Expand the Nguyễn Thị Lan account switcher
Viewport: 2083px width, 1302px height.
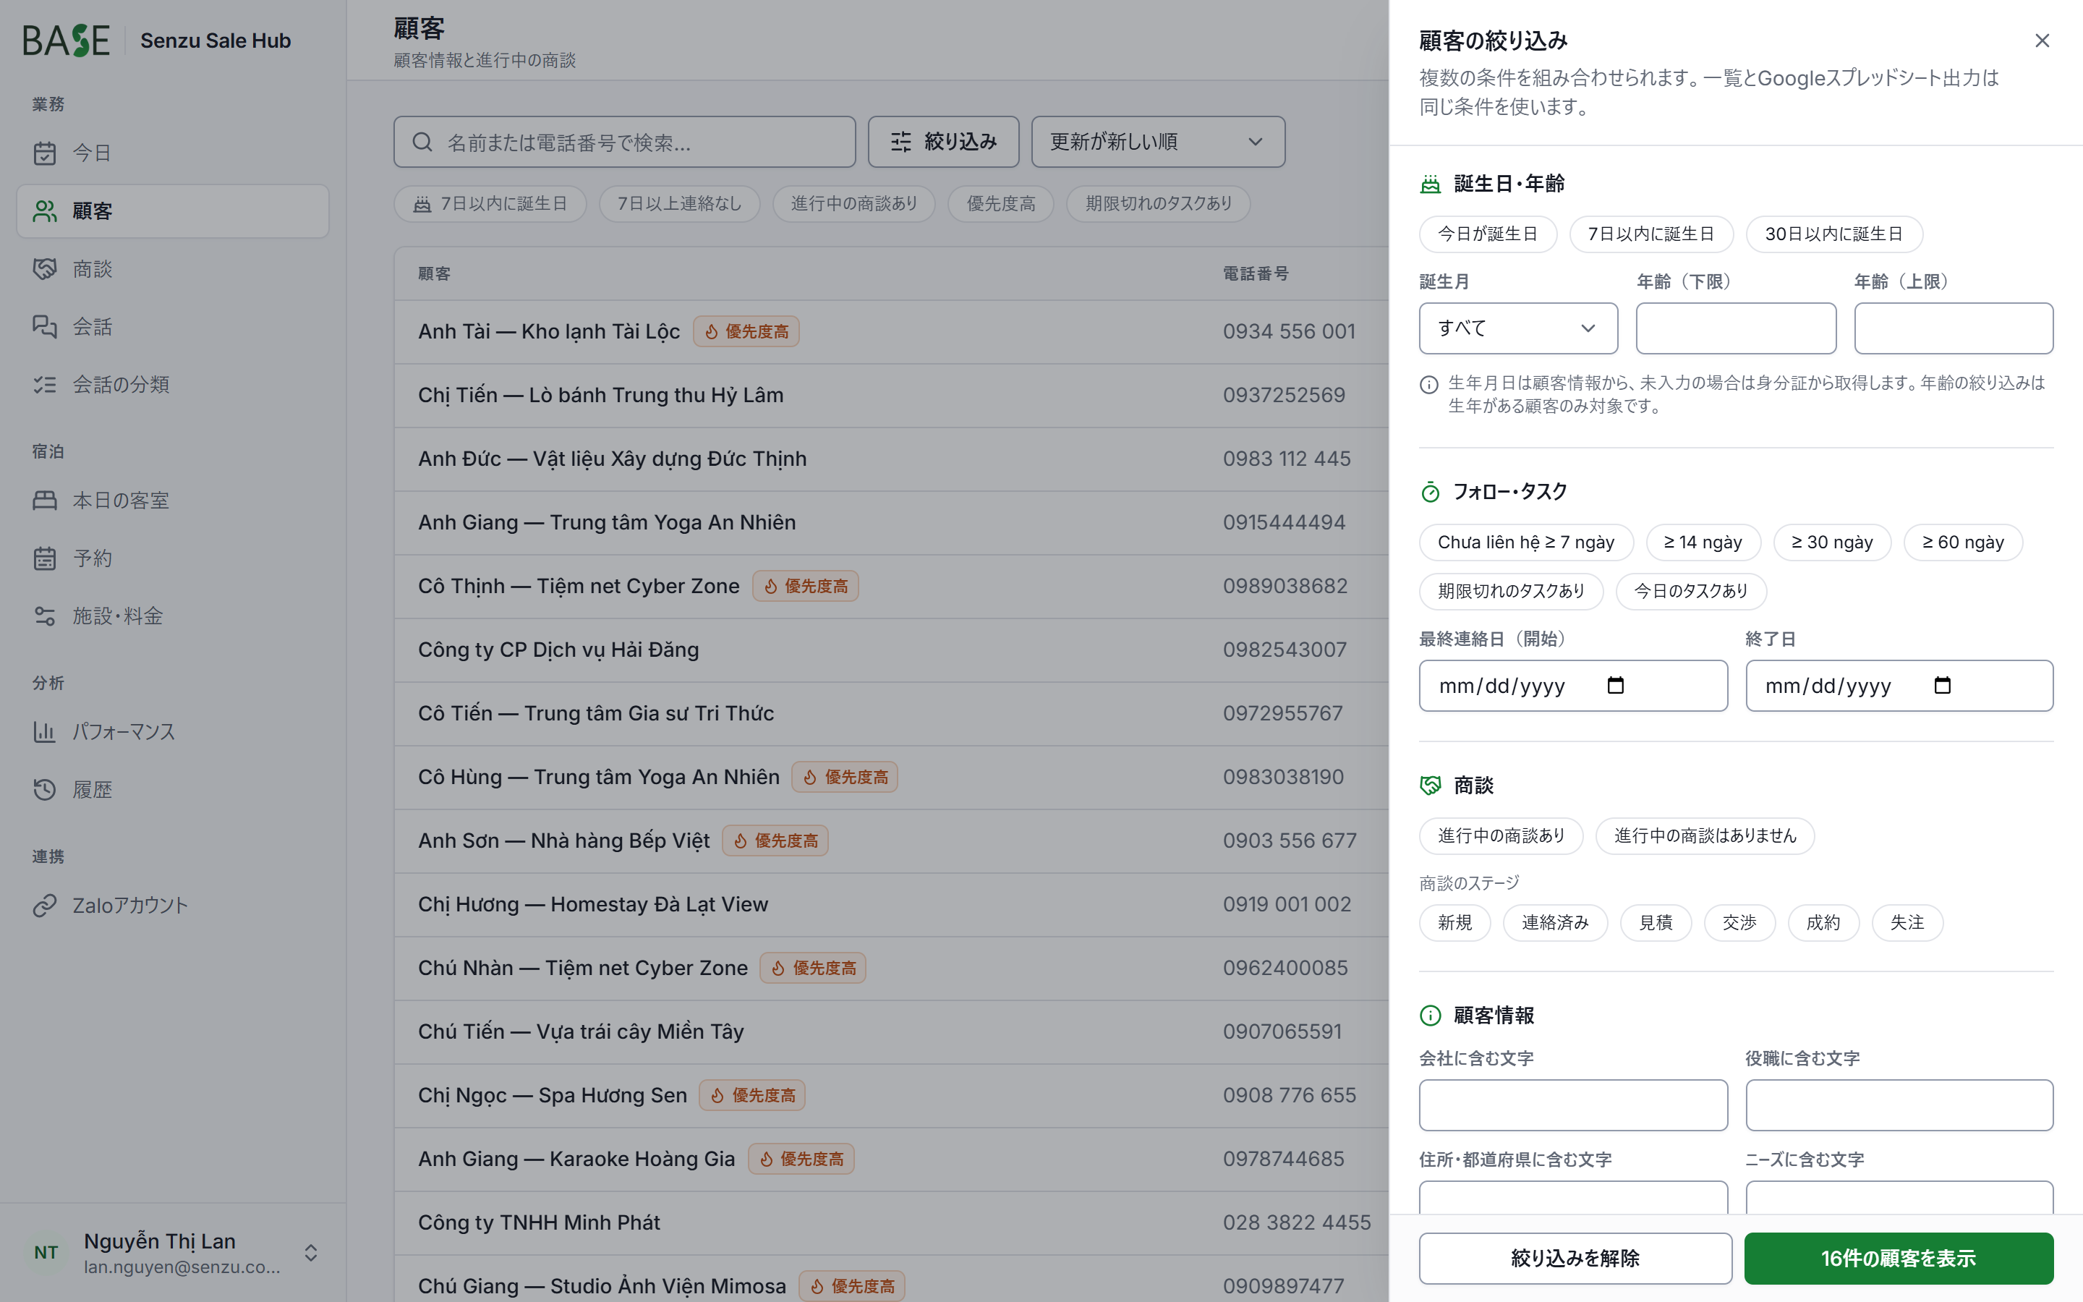(311, 1253)
